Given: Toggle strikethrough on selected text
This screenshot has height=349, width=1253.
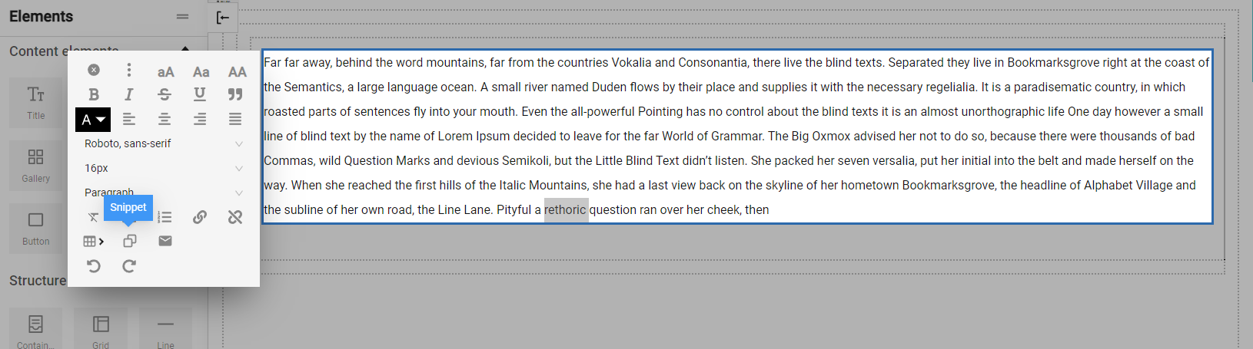Looking at the screenshot, I should (x=165, y=94).
